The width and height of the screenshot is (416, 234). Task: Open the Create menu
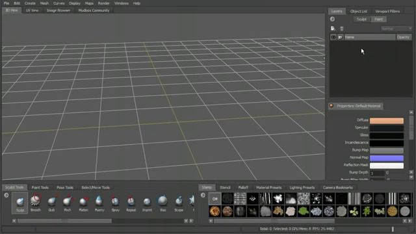point(30,3)
